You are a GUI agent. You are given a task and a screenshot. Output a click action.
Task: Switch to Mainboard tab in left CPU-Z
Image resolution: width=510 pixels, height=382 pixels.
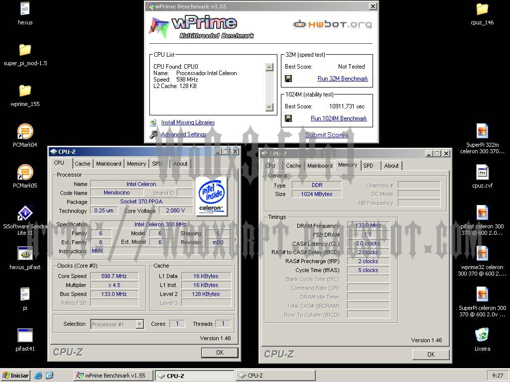(x=109, y=164)
